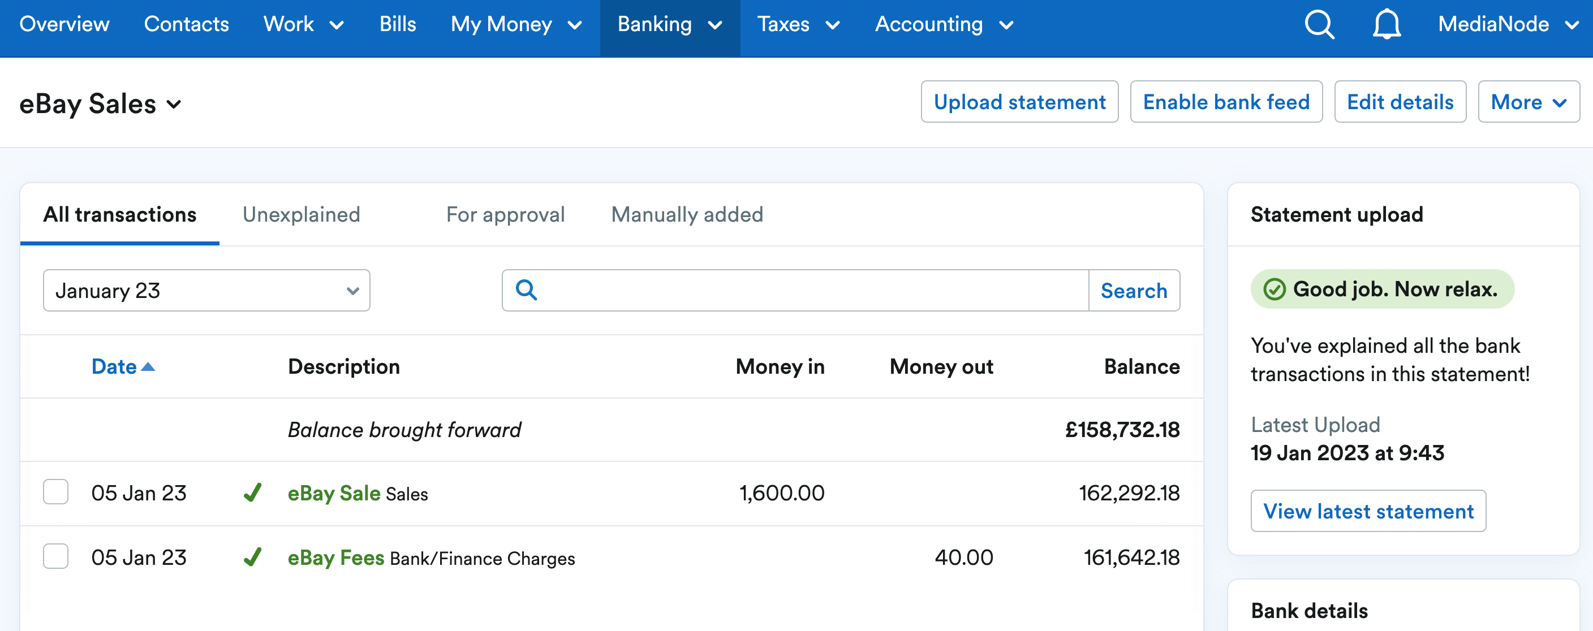Open View latest statement
1593x631 pixels.
[1368, 511]
